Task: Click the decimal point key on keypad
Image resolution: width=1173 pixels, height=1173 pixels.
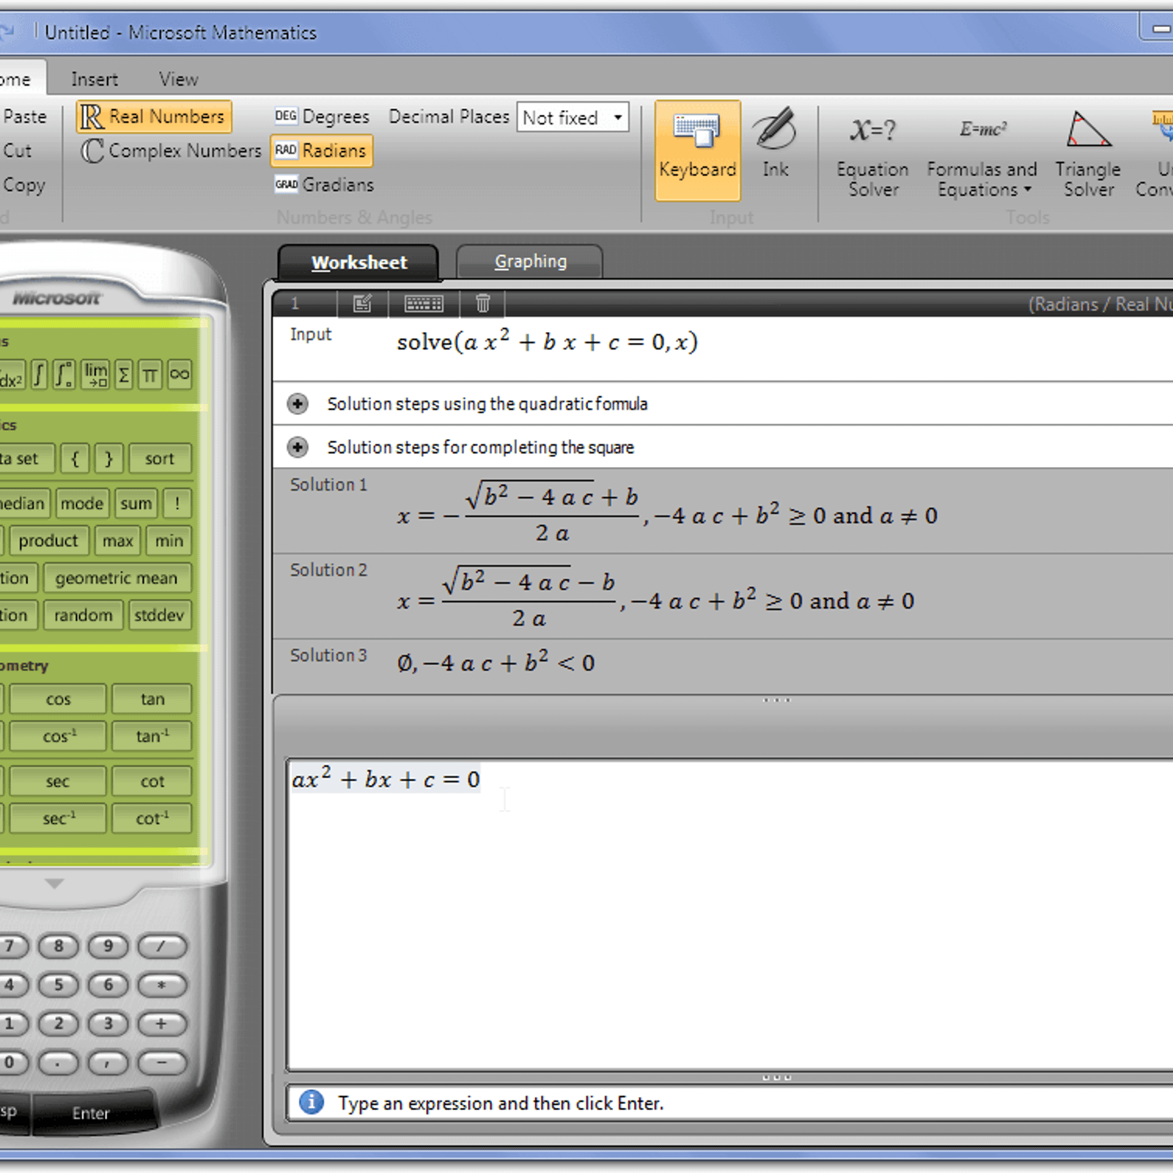Action: click(59, 1062)
